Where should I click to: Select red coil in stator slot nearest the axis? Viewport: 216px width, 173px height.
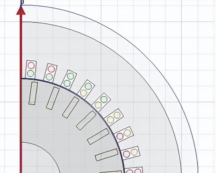click(31, 65)
